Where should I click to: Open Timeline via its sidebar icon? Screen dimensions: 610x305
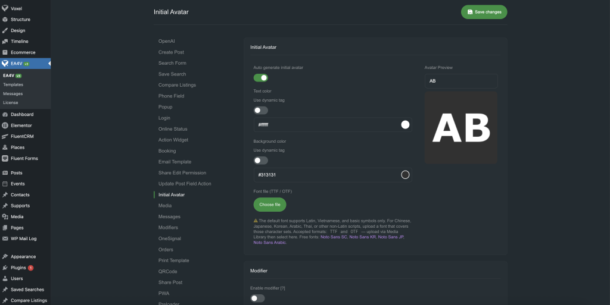coord(5,42)
